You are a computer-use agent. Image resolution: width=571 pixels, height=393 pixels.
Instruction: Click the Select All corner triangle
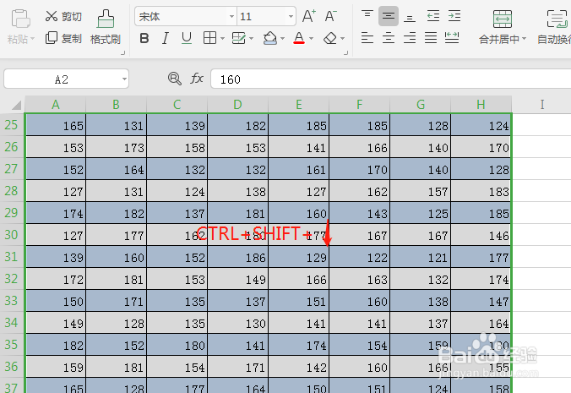point(15,106)
